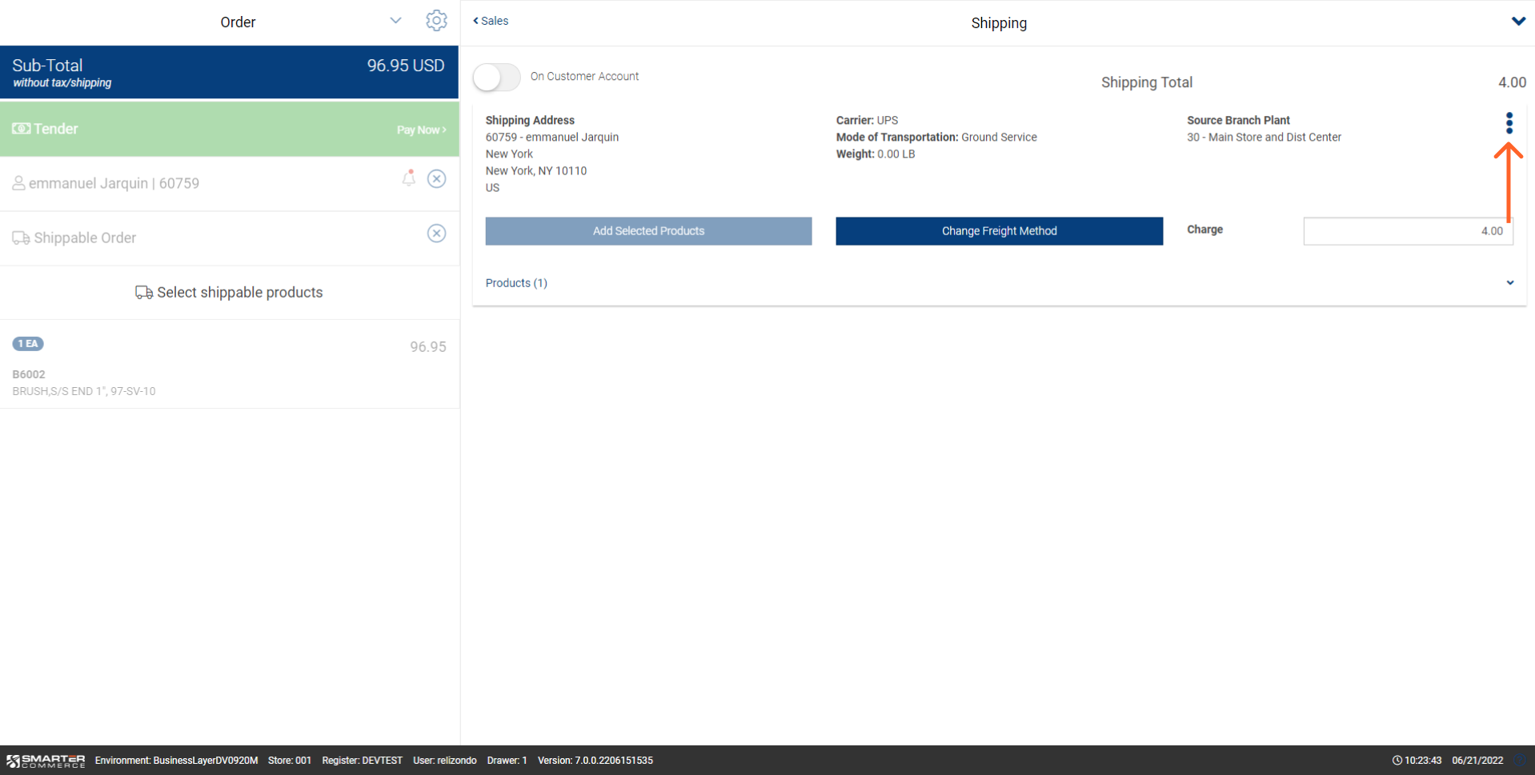Collapse the Shipping panel chevron
The image size is (1535, 775).
[x=1517, y=22]
